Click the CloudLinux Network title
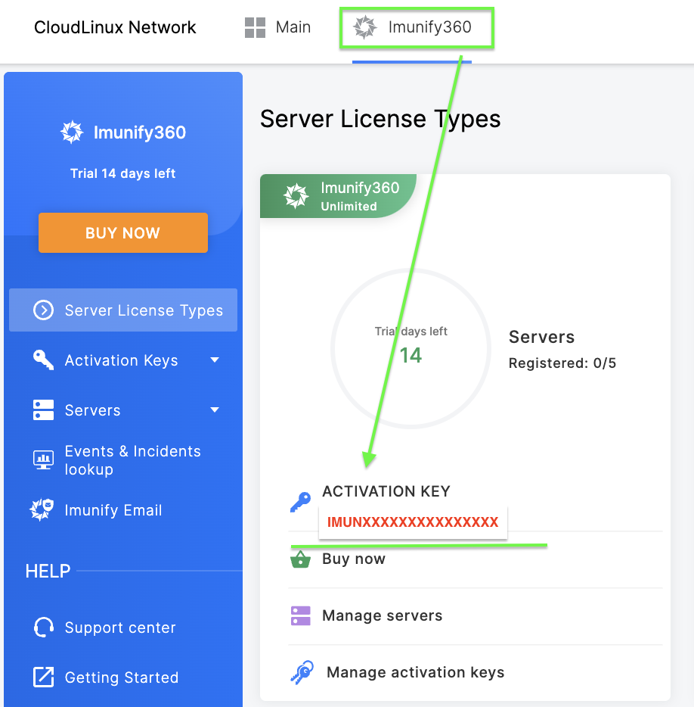Viewport: 694px width, 707px height. tap(116, 27)
